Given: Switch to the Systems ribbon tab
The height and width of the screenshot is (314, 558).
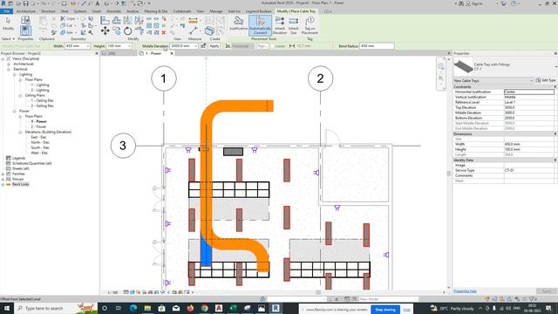Looking at the screenshot, I should pos(80,11).
